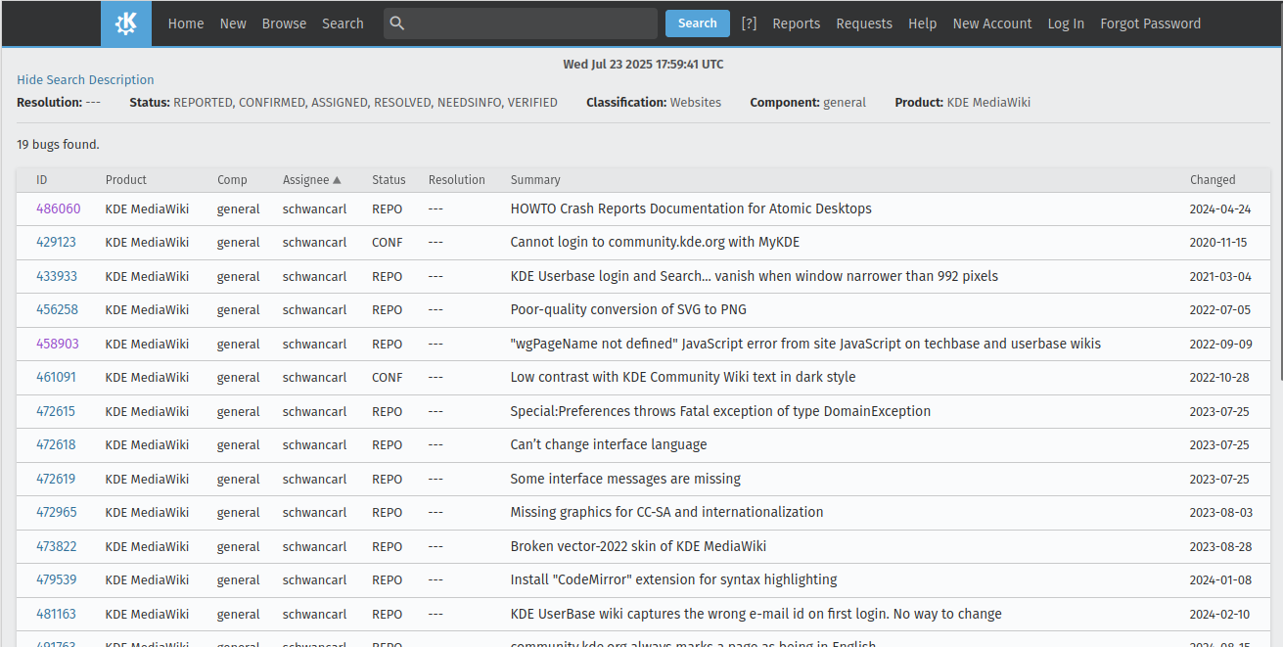
Task: Hide the search description
Action: 85,80
